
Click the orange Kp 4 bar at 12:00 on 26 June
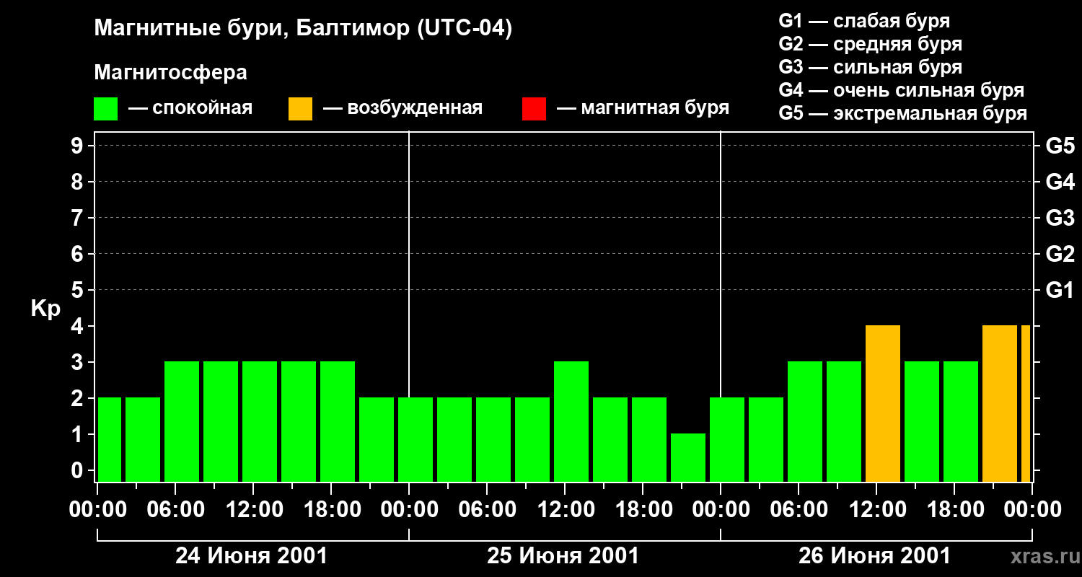tap(883, 404)
